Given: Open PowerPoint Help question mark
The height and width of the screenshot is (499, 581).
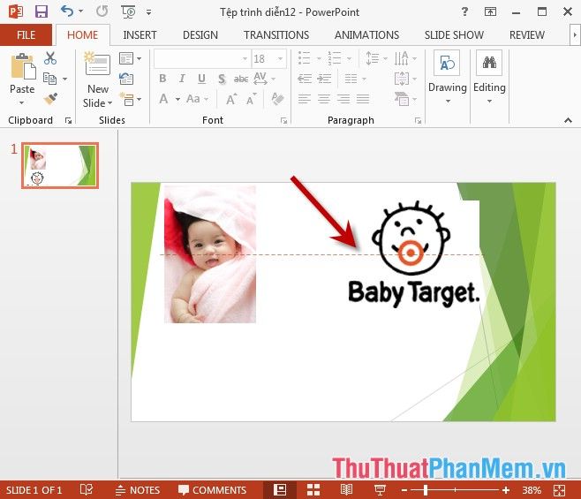Looking at the screenshot, I should (464, 11).
